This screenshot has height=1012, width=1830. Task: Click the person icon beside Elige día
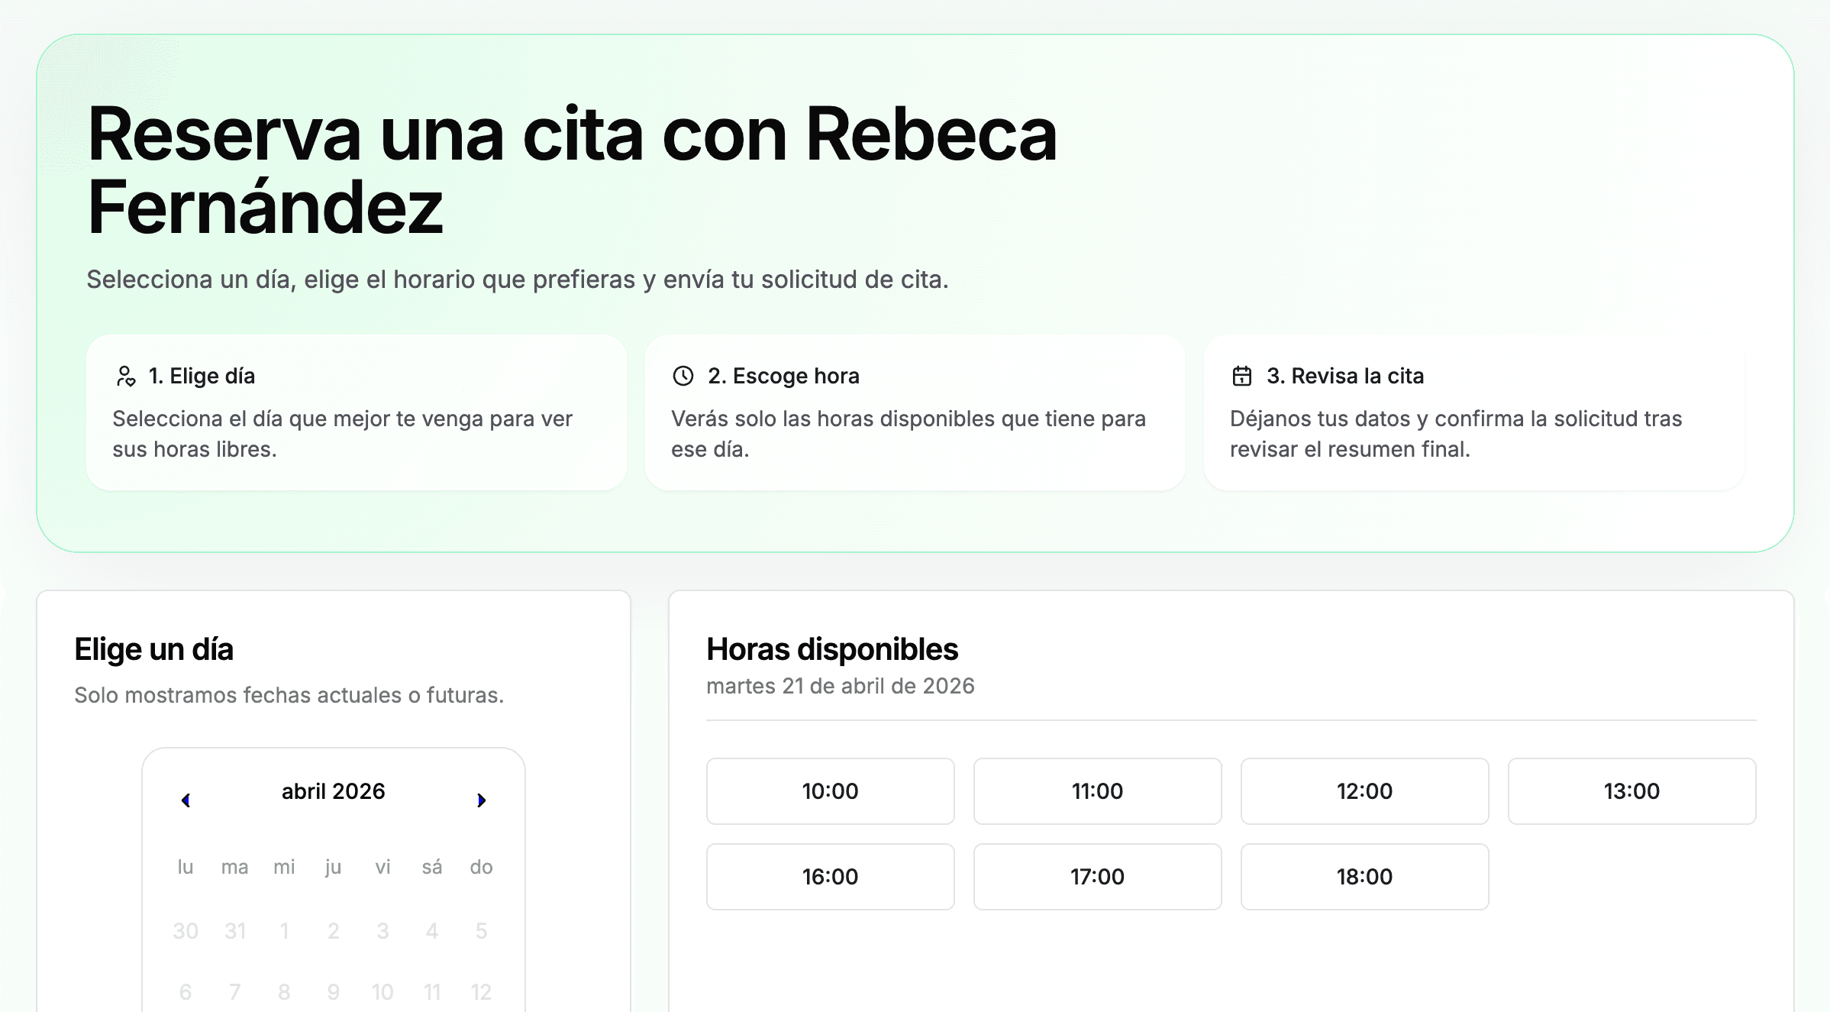point(126,376)
